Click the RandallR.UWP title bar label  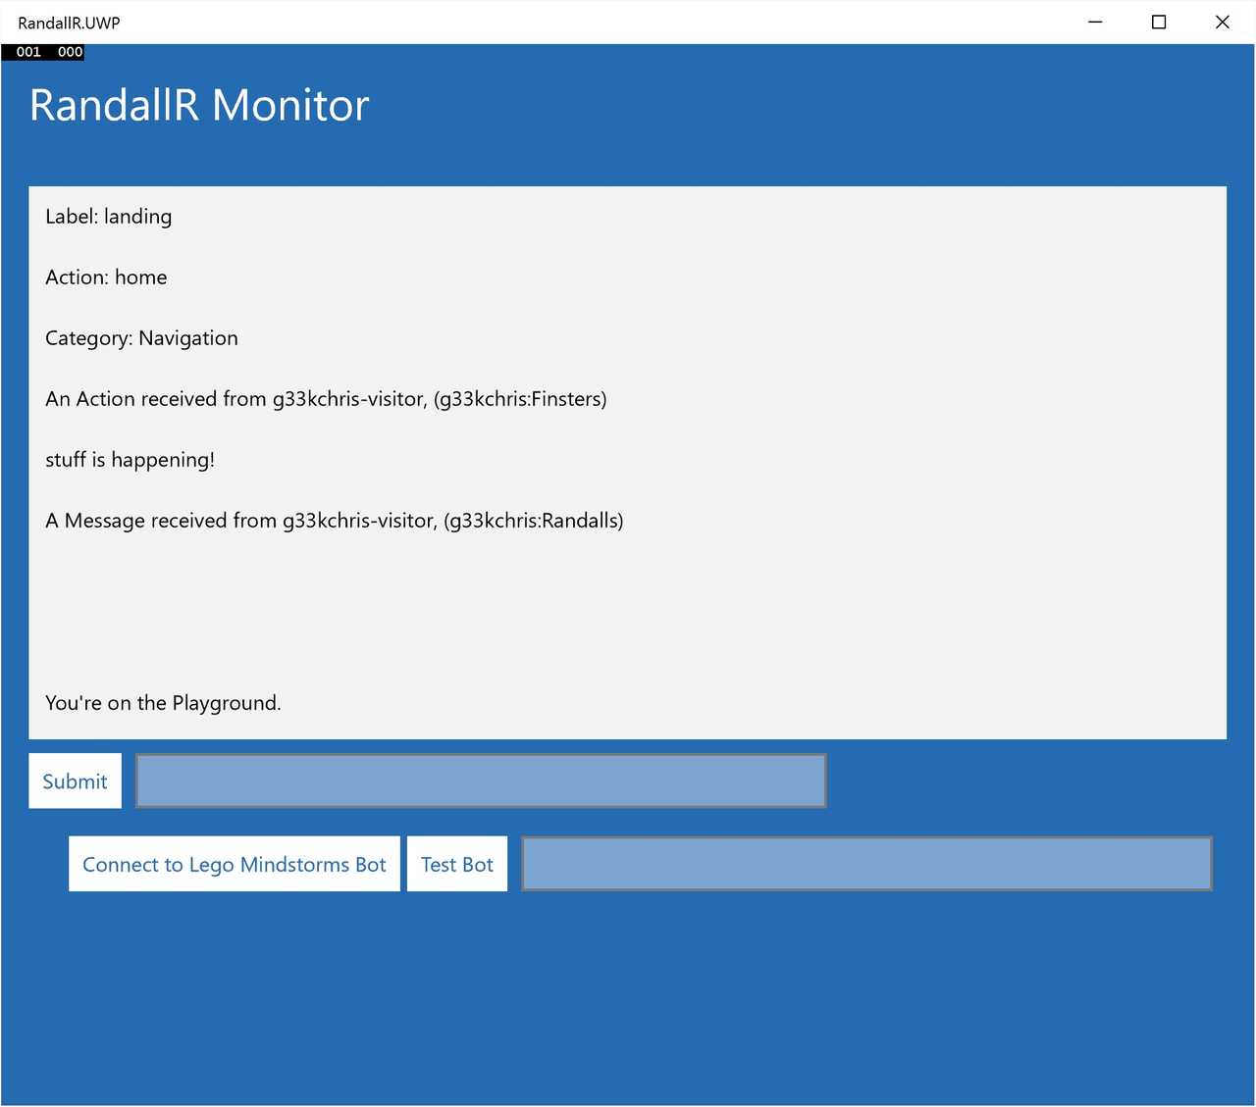pyautogui.click(x=68, y=22)
